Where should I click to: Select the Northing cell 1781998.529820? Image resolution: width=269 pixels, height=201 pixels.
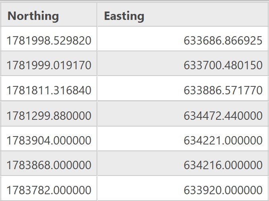pyautogui.click(x=49, y=39)
